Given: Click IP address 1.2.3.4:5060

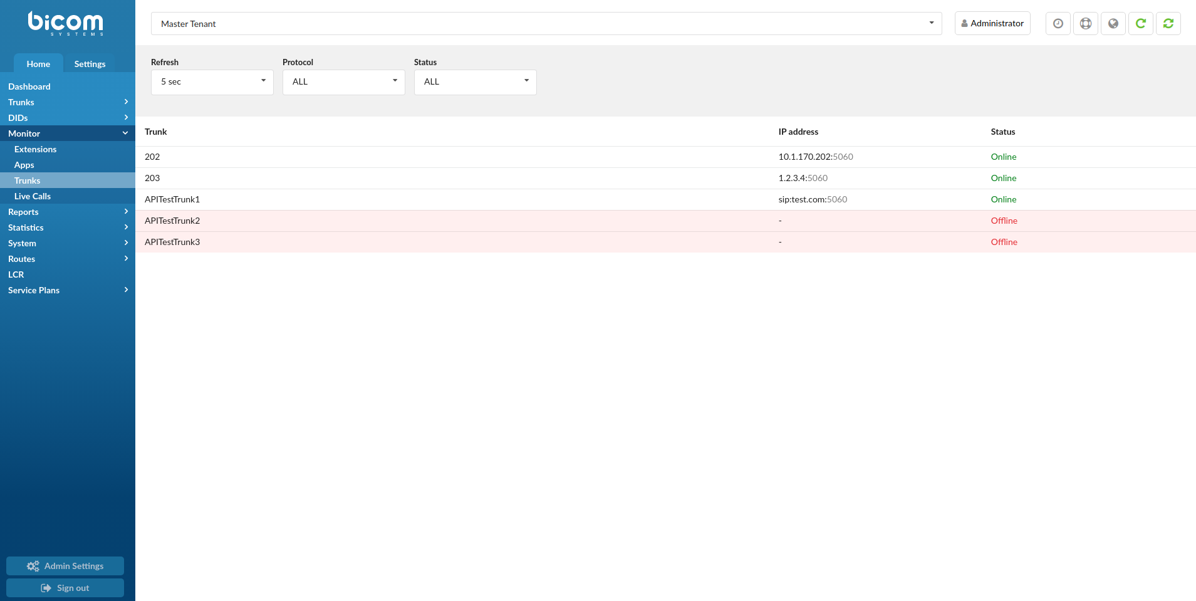Looking at the screenshot, I should (x=803, y=178).
